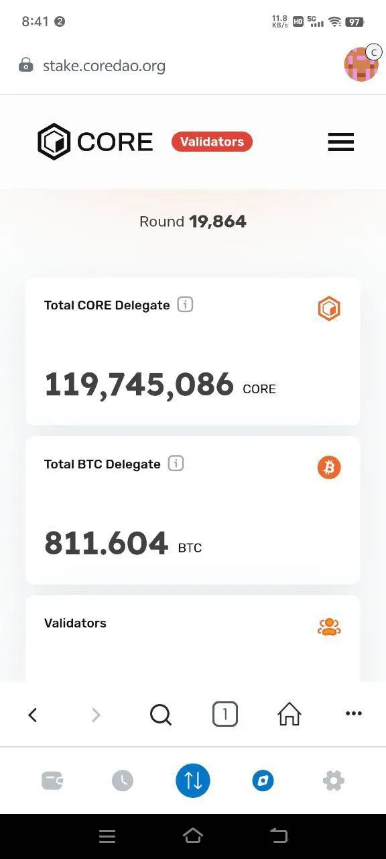Go to the browser home page

[289, 714]
